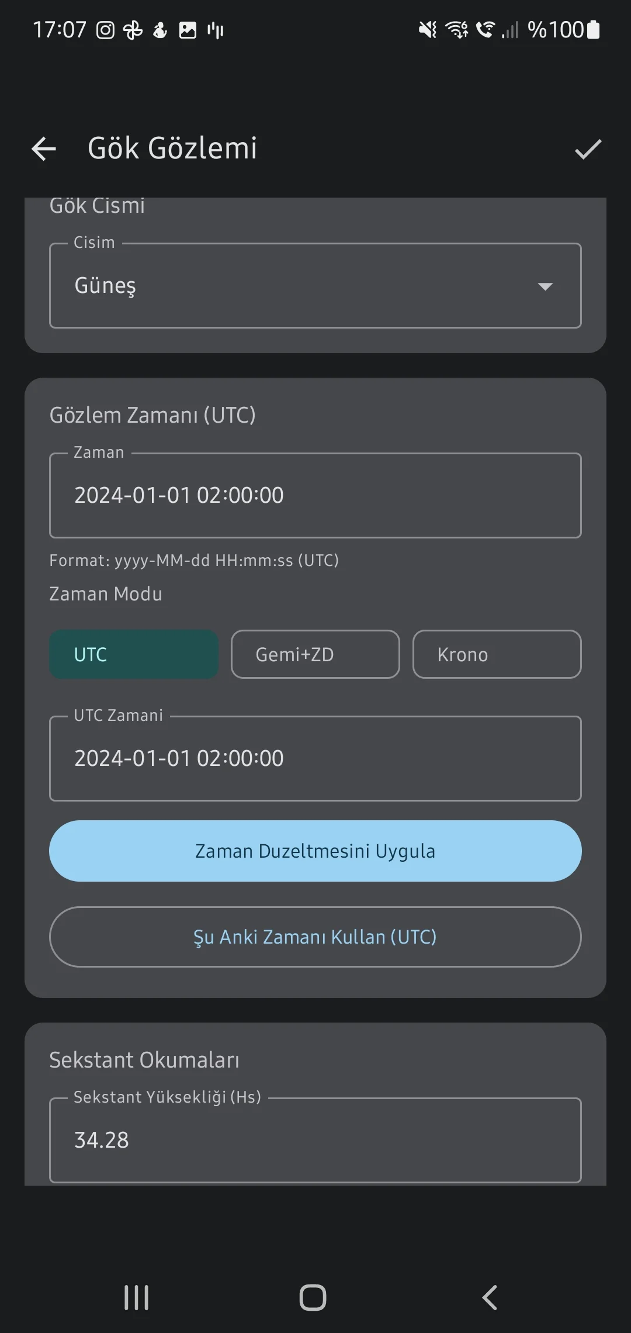Switch time mode to Gemi+ZD
This screenshot has width=631, height=1333.
315,654
